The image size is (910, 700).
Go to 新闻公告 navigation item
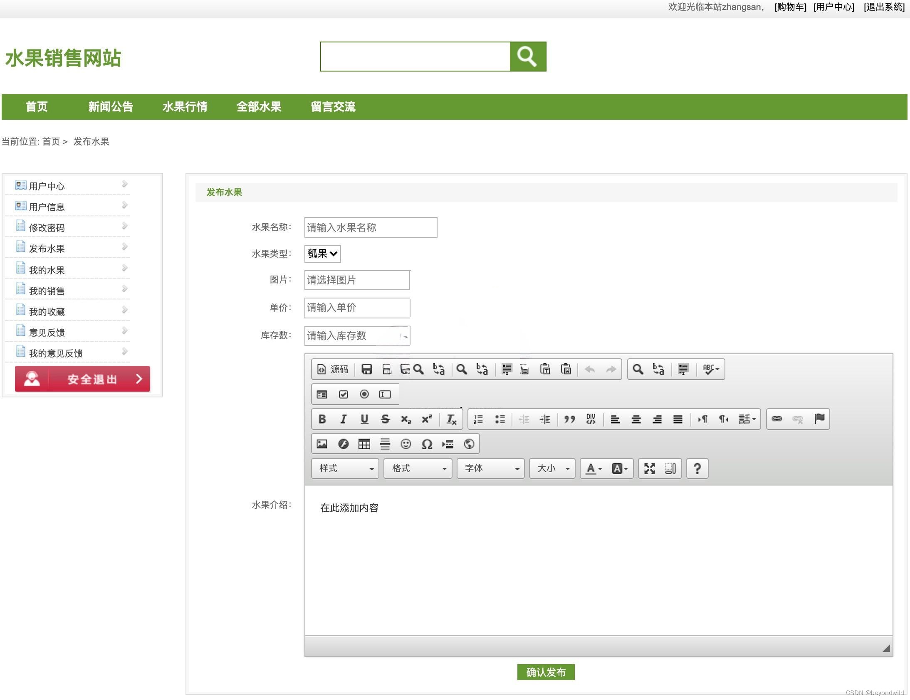click(110, 106)
